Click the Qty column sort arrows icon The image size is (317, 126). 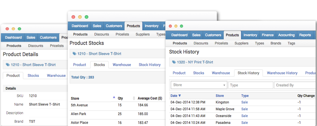point(134,98)
